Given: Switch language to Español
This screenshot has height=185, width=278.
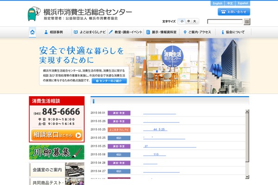Looking at the screenshot, I should pyautogui.click(x=243, y=3).
